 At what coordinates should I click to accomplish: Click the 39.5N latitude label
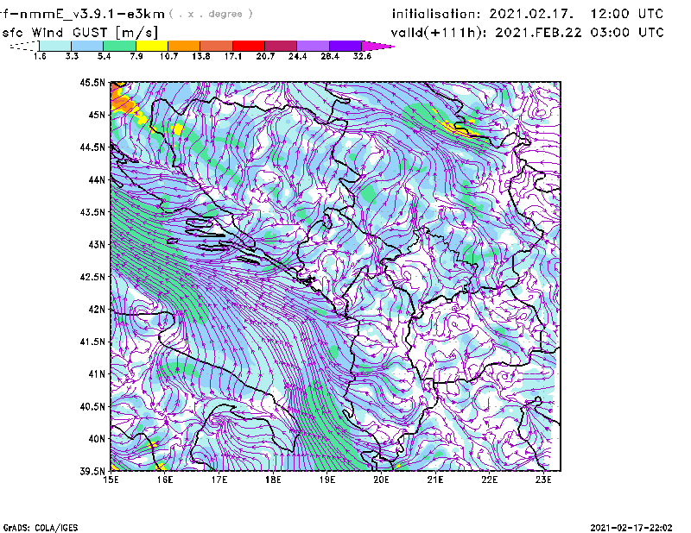tap(92, 471)
